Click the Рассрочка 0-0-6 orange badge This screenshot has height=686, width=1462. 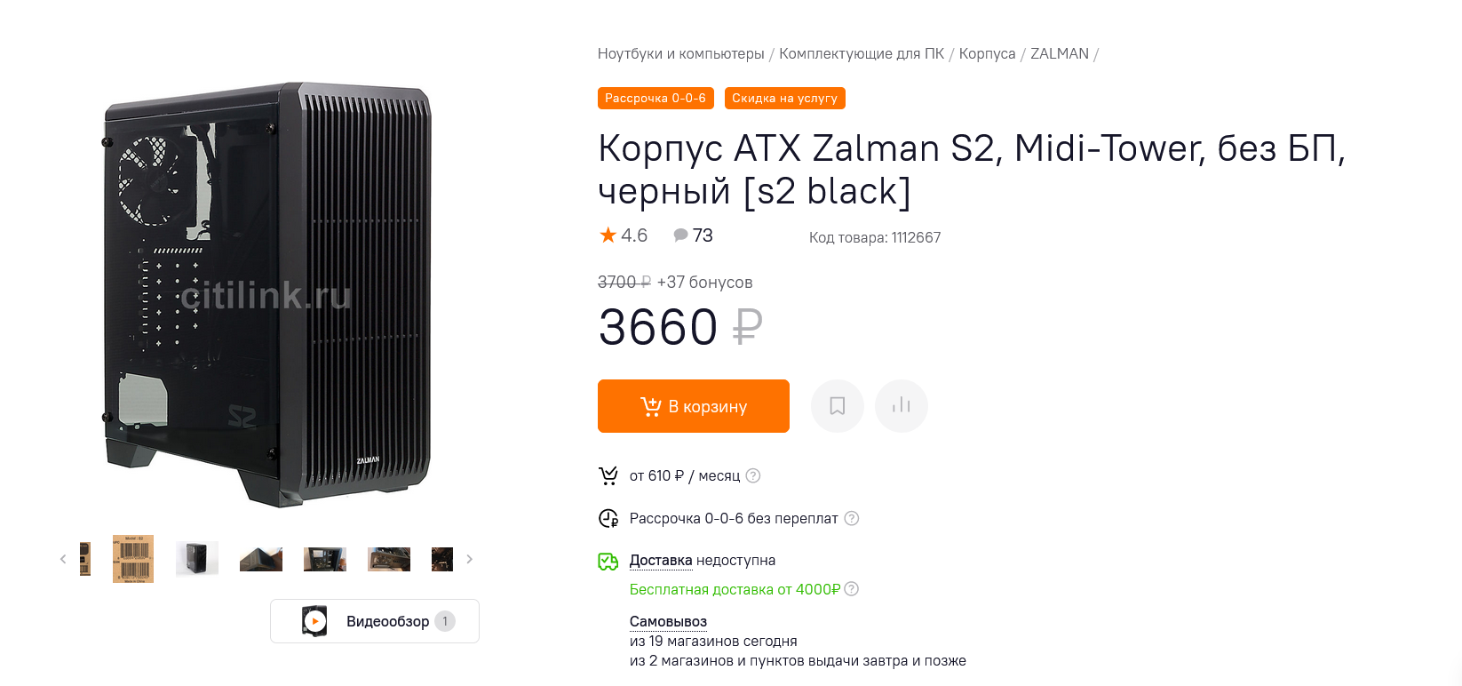pyautogui.click(x=656, y=99)
